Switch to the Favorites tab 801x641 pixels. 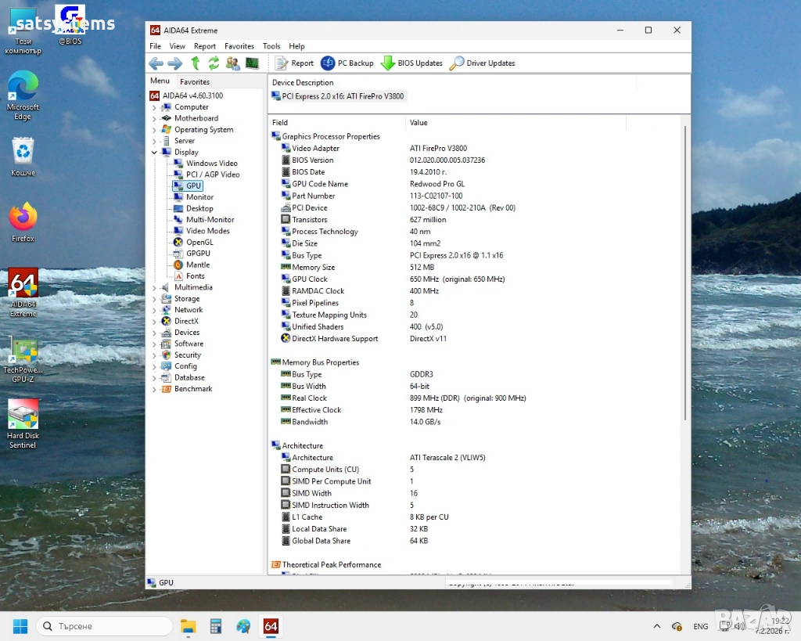tap(195, 82)
